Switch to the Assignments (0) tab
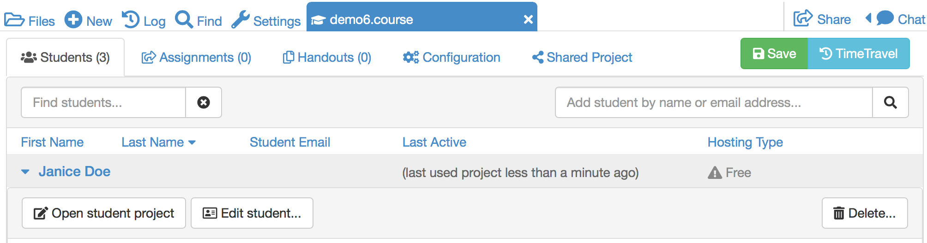Image resolution: width=927 pixels, height=243 pixels. click(196, 57)
